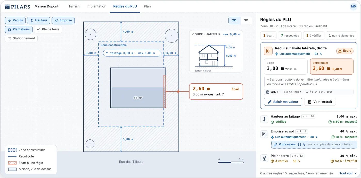This screenshot has width=361, height=178.
Task: Open the Implantation tab
Action: coord(96,6)
